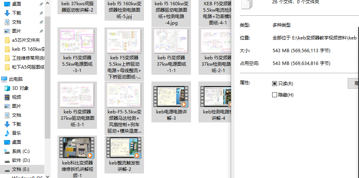Open the 下载 icon under 此电脑
Viewport: 359px width, 178px height.
7,124
